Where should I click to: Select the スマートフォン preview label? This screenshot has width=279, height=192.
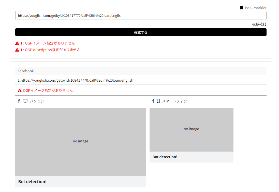(x=174, y=101)
